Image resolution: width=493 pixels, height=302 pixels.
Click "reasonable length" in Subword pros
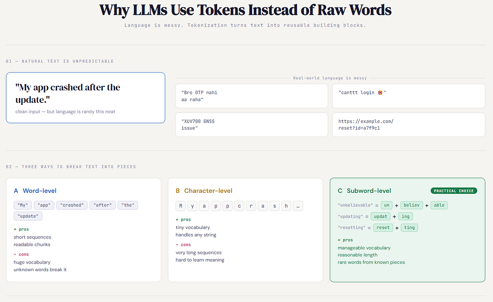coord(358,255)
